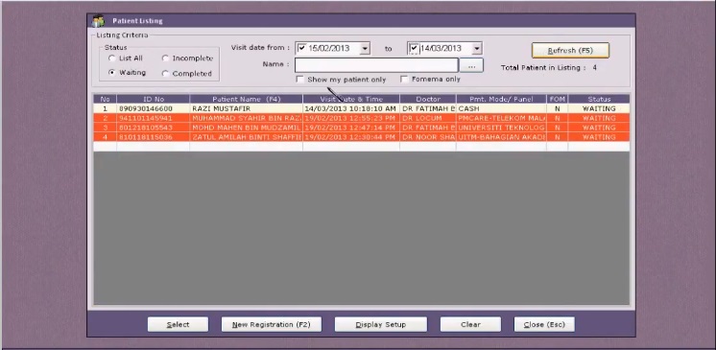
Task: Click the Refresh (F5) button
Action: pos(570,50)
